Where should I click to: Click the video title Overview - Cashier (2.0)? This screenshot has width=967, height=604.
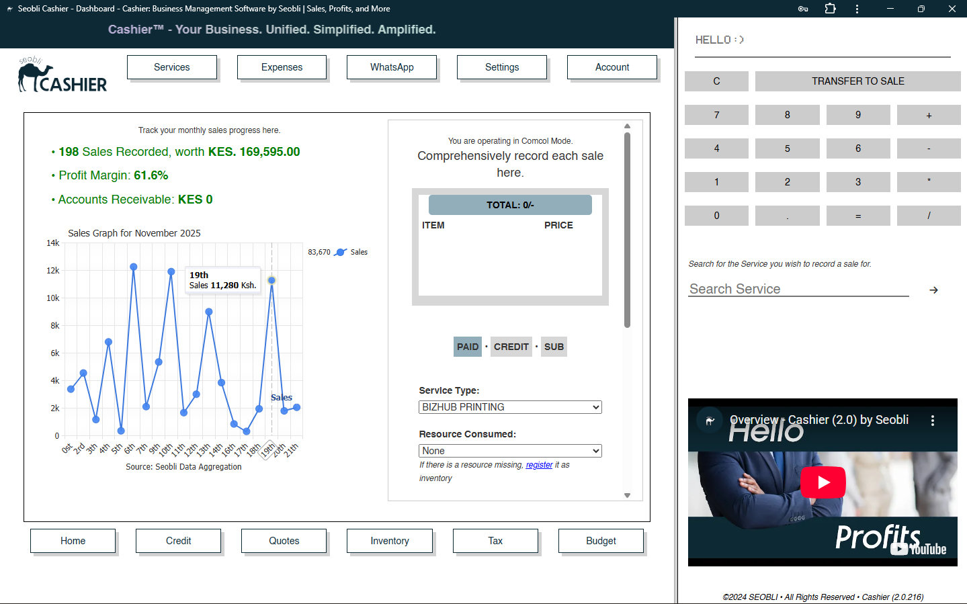point(819,420)
